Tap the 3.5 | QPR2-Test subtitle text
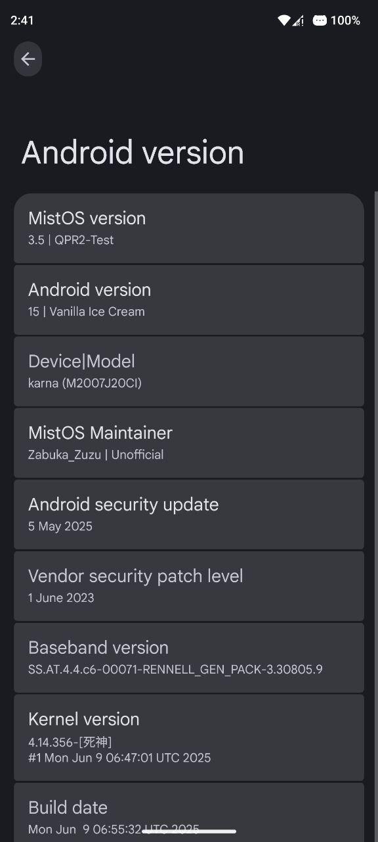This screenshot has width=378, height=842. (71, 240)
